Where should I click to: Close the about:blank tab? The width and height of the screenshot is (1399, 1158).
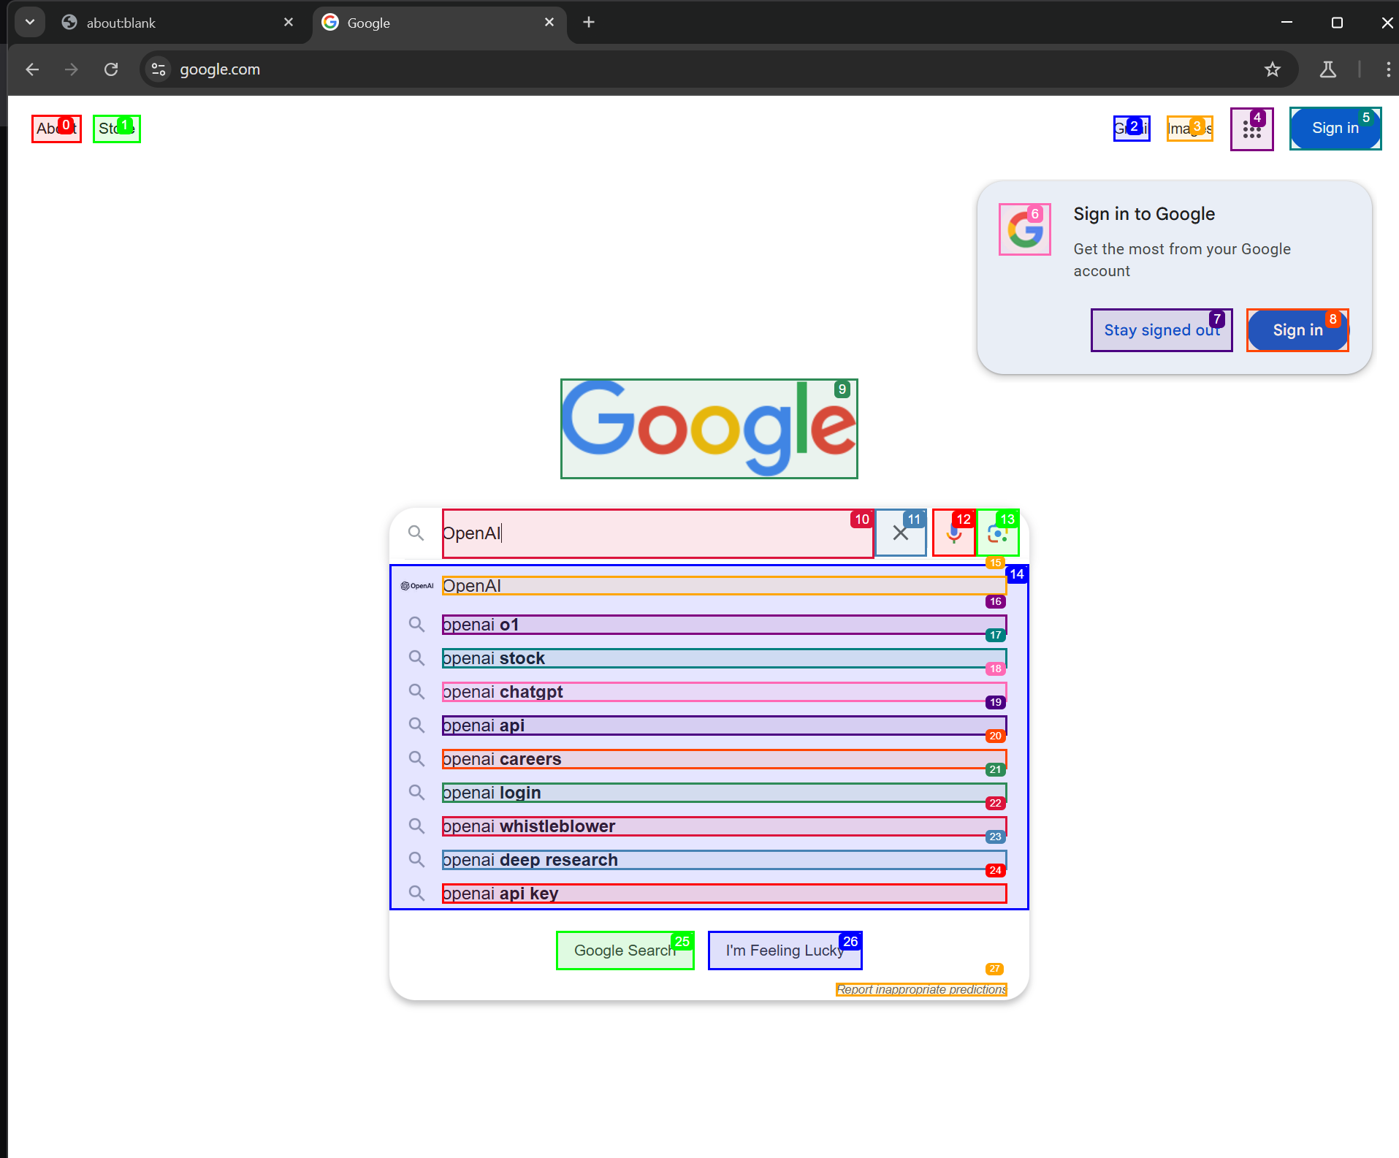pyautogui.click(x=289, y=23)
